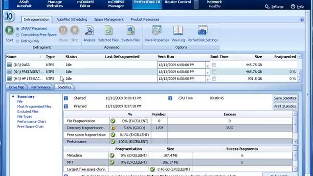This screenshot has width=313, height=176.
Task: Click info icon beside Started
Action: pos(66,98)
